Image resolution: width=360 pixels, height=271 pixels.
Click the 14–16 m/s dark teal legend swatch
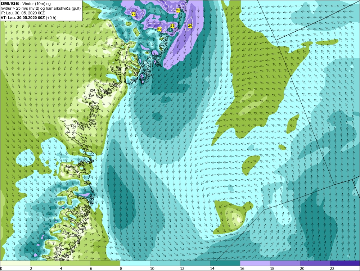click(225, 263)
